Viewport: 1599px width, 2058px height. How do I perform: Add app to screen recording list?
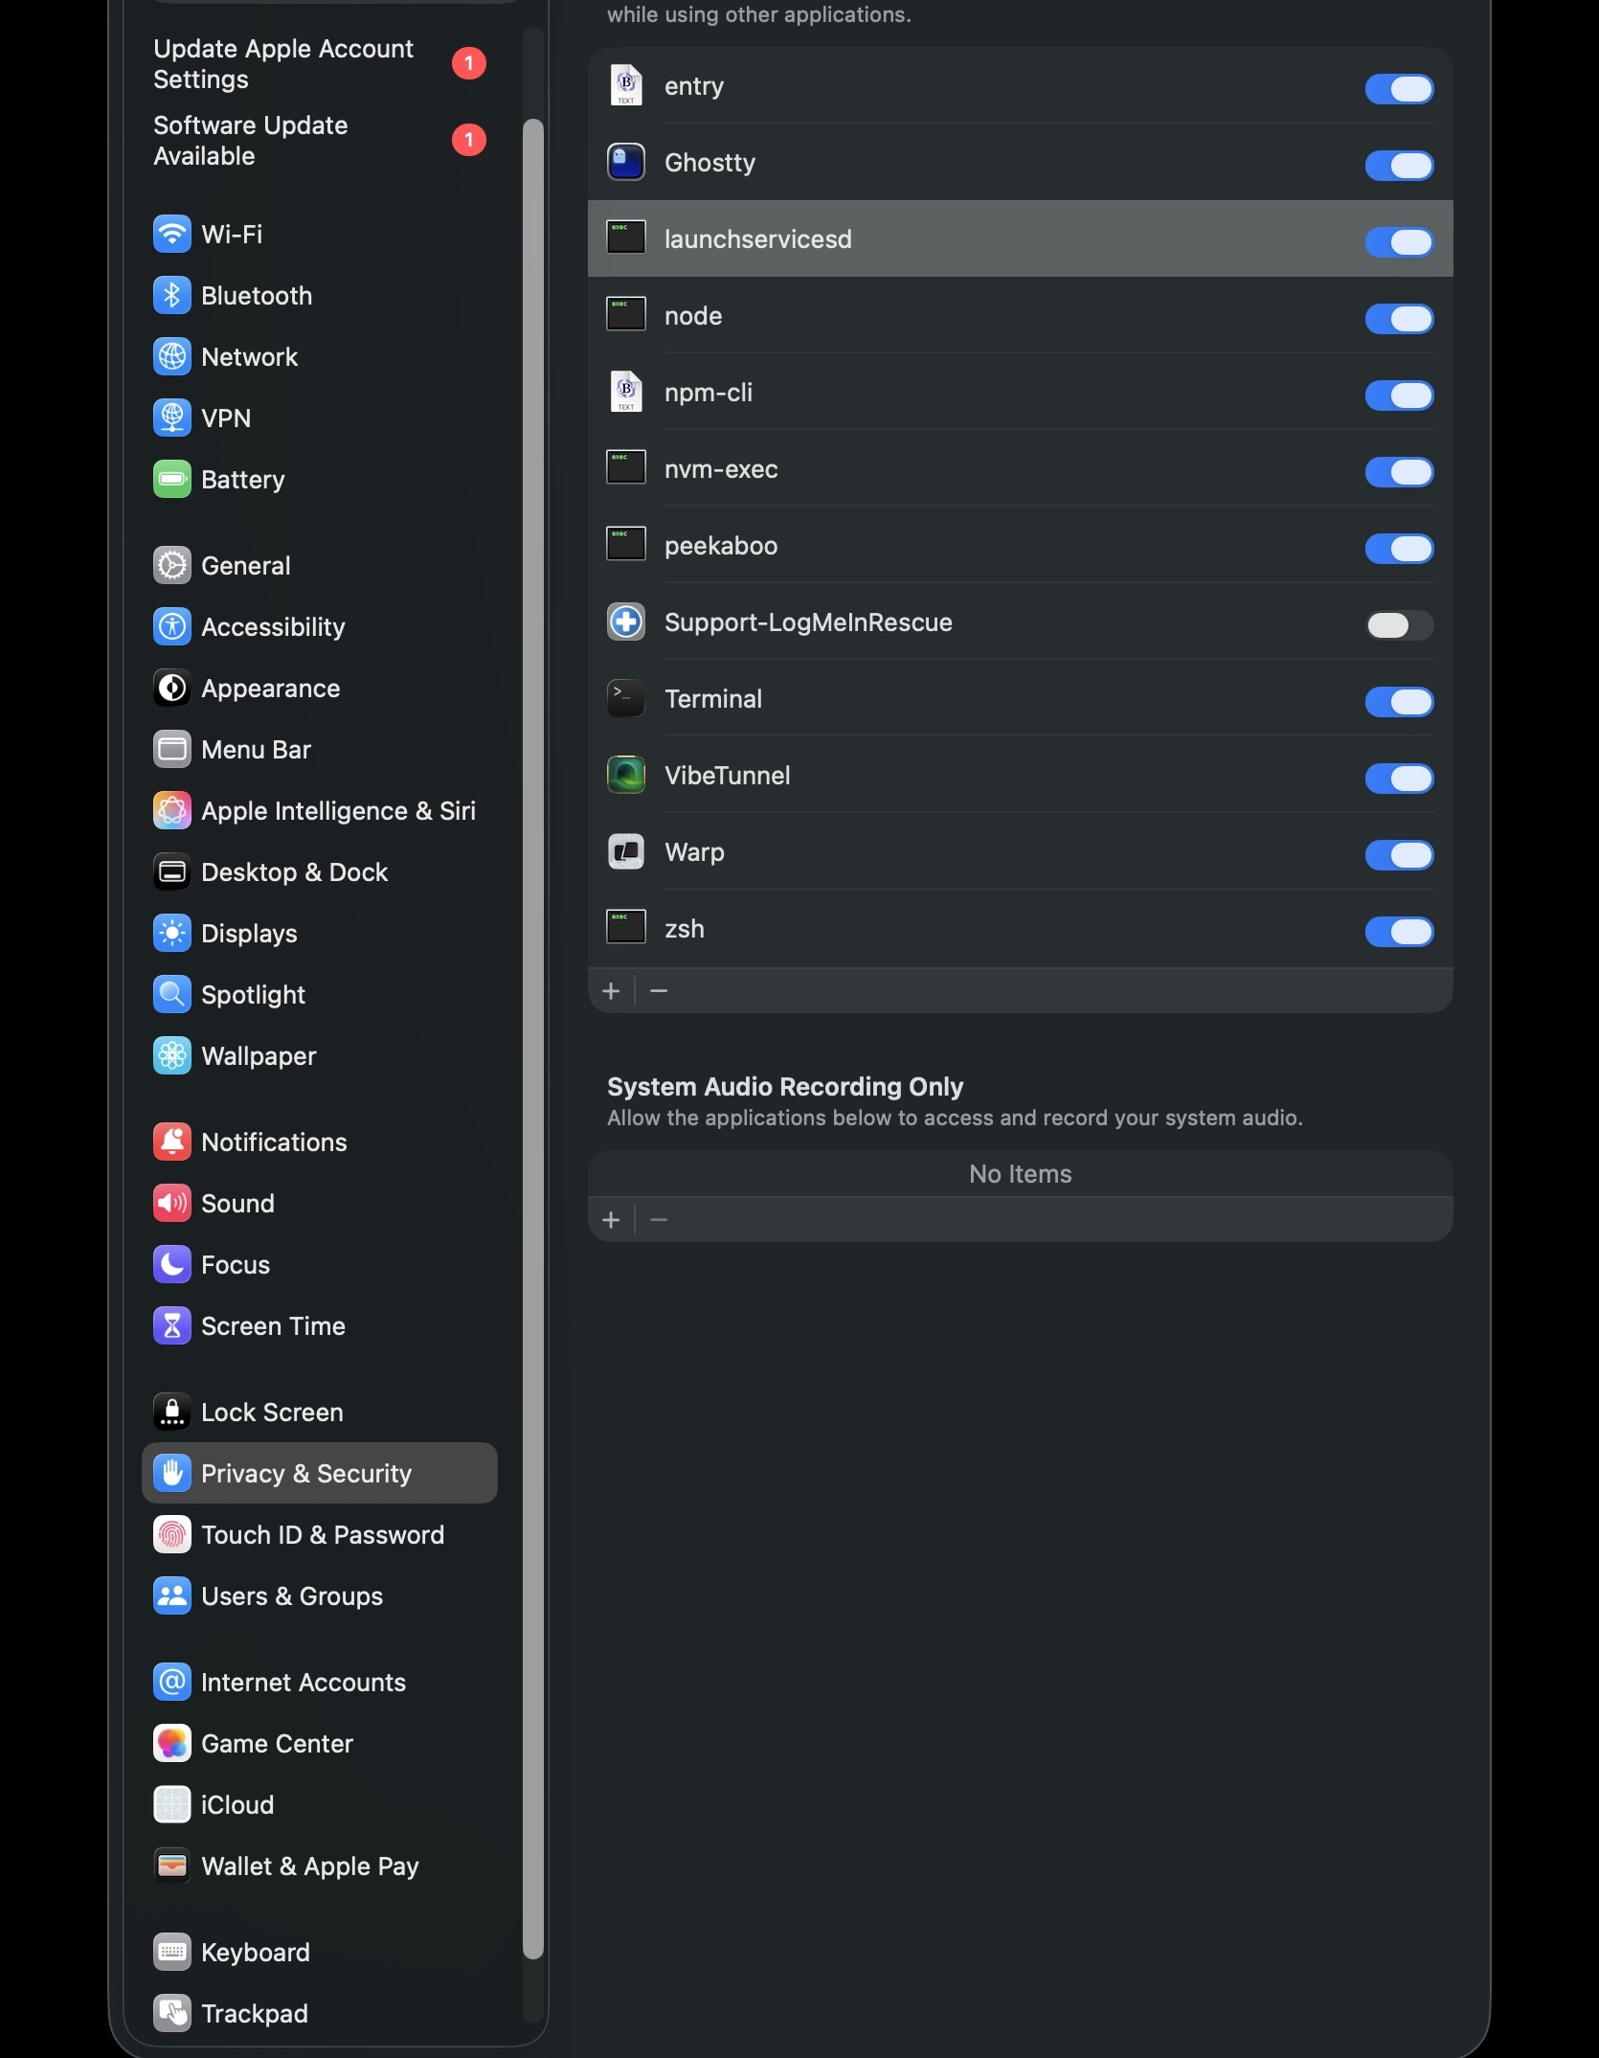pyautogui.click(x=611, y=991)
